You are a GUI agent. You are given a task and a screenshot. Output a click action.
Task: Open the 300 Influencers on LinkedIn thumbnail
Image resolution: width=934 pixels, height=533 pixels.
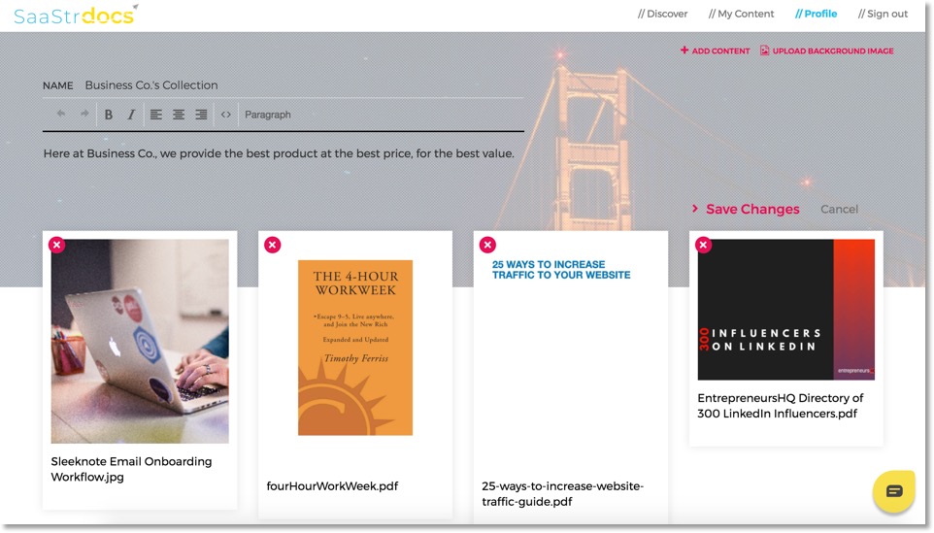point(786,310)
